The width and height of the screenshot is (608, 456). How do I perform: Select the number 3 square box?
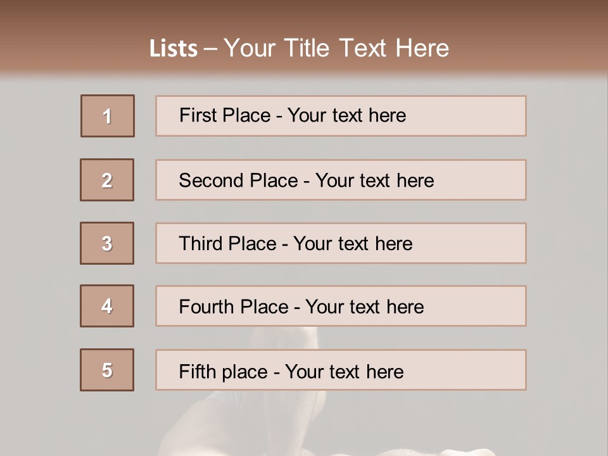pyautogui.click(x=107, y=243)
